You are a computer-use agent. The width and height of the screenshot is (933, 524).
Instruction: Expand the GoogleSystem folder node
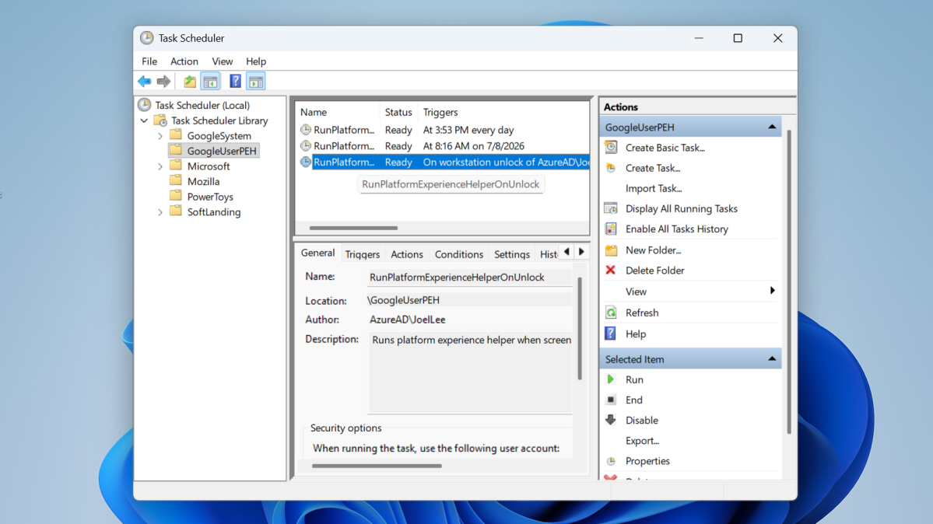[160, 136]
